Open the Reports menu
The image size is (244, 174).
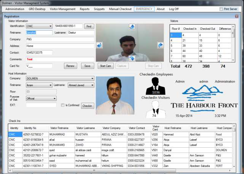pos(85,9)
